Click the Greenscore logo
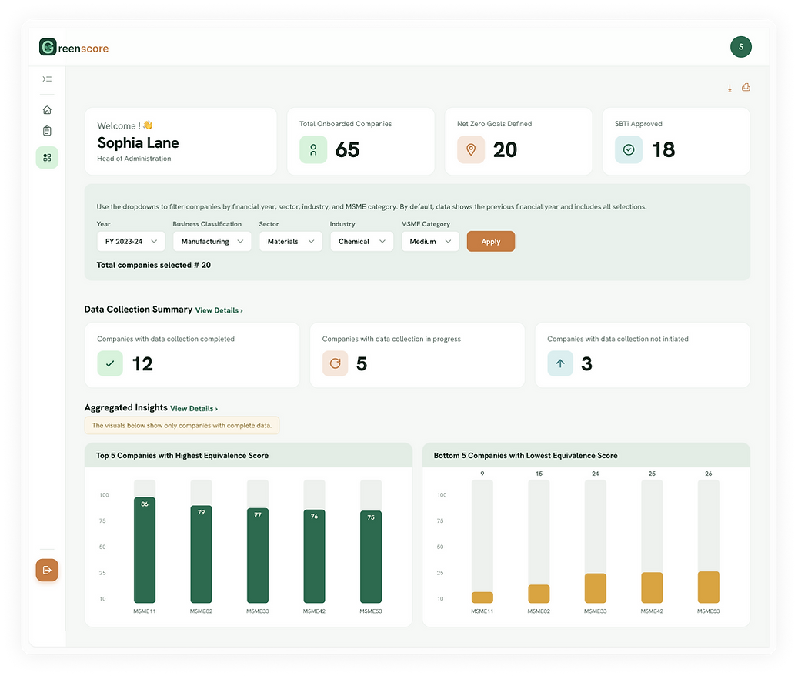Screen dimensions: 798x676 (74, 47)
